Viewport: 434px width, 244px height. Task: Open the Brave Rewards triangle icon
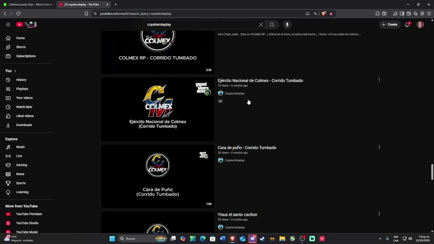331,14
